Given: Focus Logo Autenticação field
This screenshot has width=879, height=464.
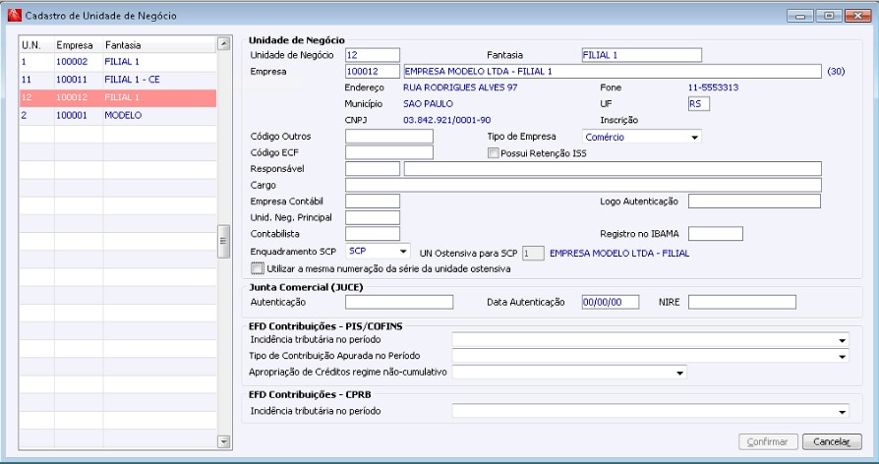Looking at the screenshot, I should tap(754, 202).
